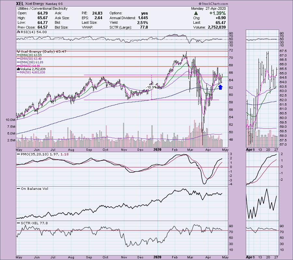
Task: Click the +1.39% percent change
Action: tap(217, 13)
